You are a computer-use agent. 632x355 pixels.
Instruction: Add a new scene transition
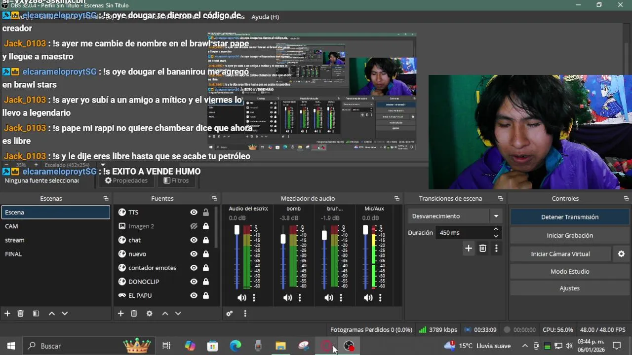click(469, 248)
